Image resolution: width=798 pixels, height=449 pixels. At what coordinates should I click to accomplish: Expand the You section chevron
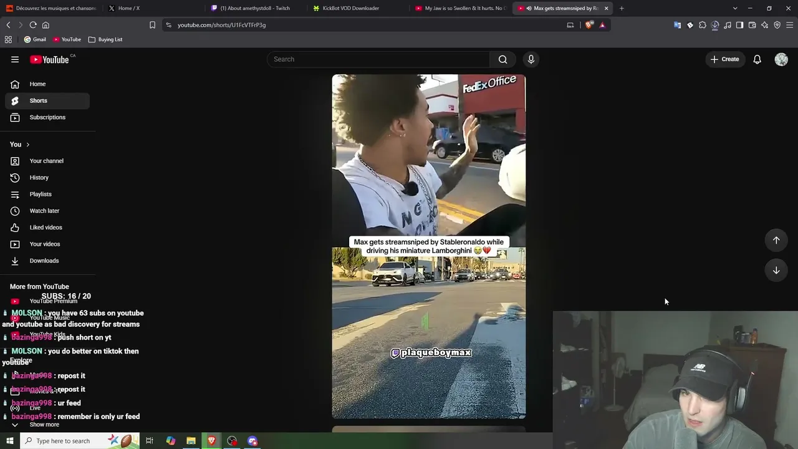(x=27, y=145)
